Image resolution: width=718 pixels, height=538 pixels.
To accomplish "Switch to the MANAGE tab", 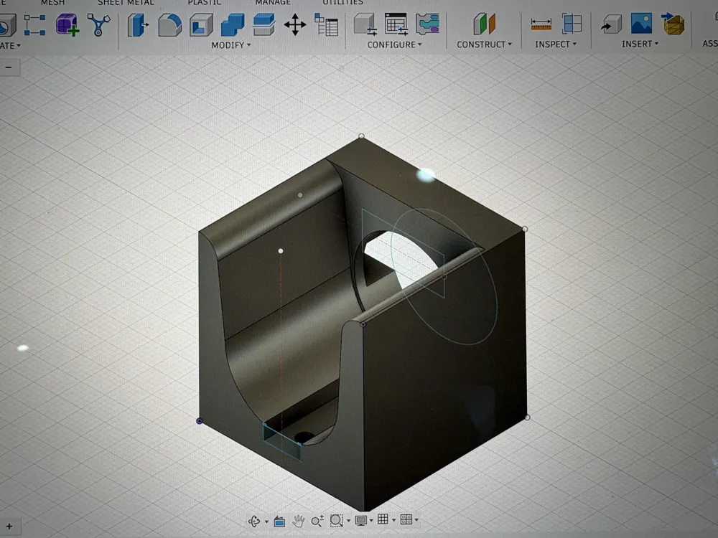I will 273,2.
